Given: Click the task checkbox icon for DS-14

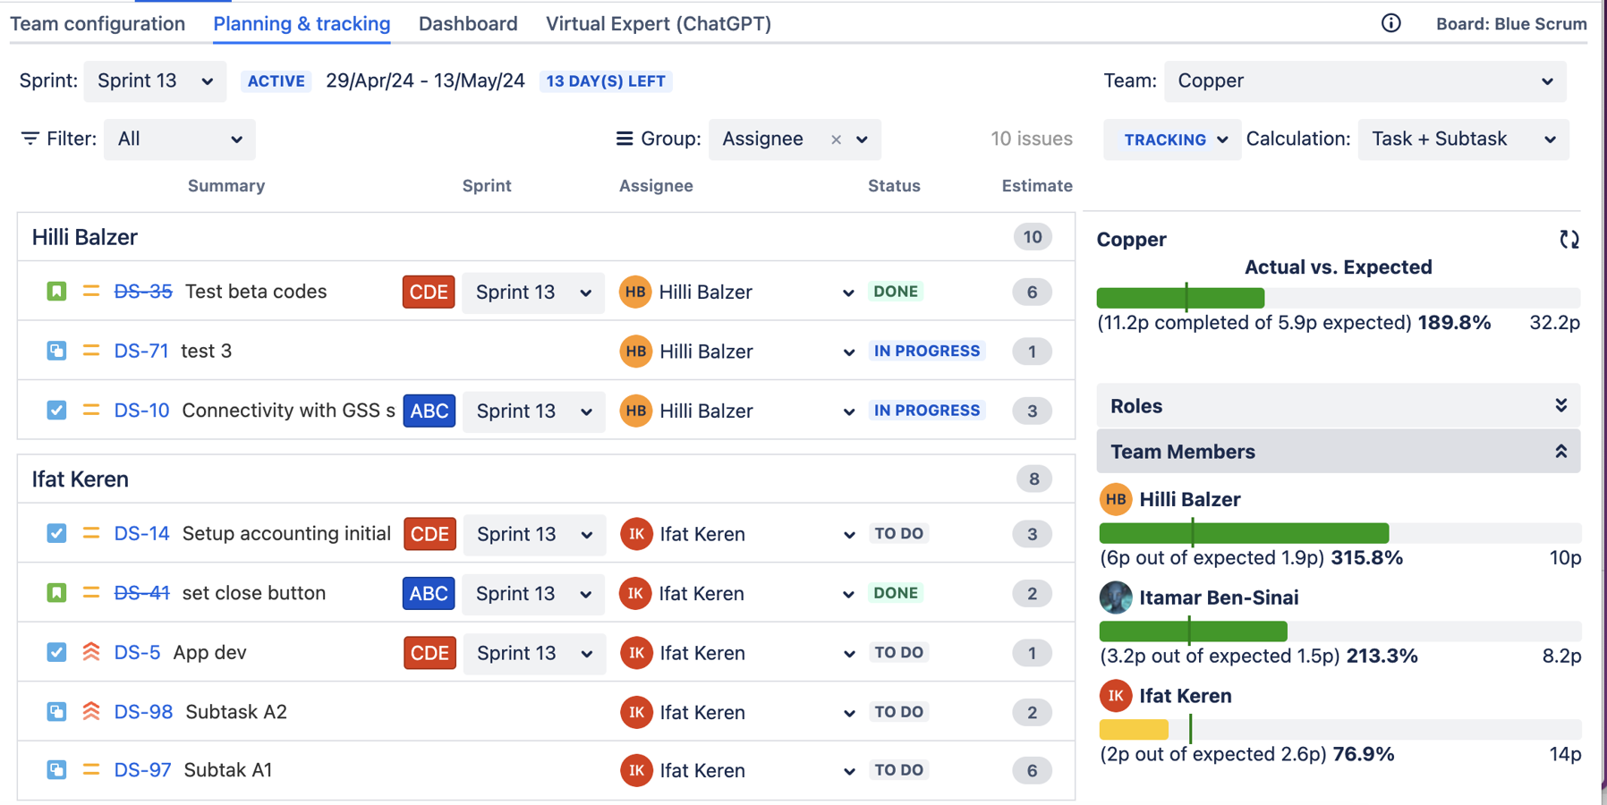Looking at the screenshot, I should [56, 534].
